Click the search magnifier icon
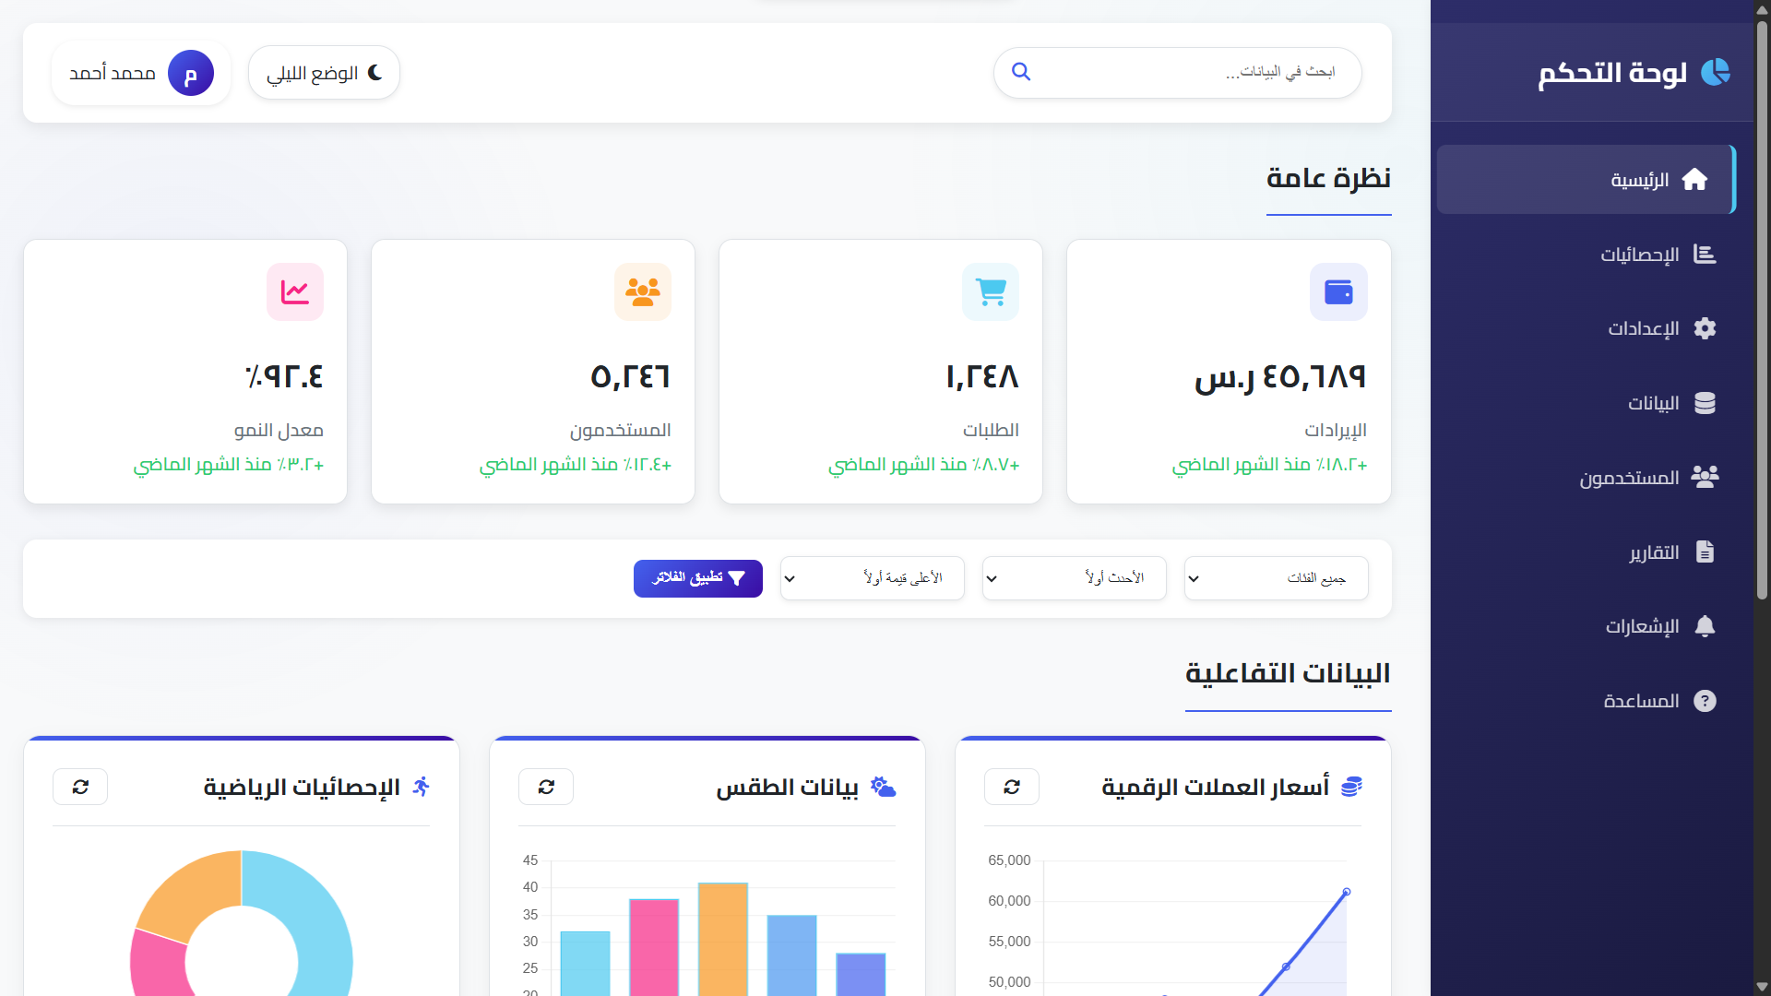The height and width of the screenshot is (996, 1771). point(1020,72)
